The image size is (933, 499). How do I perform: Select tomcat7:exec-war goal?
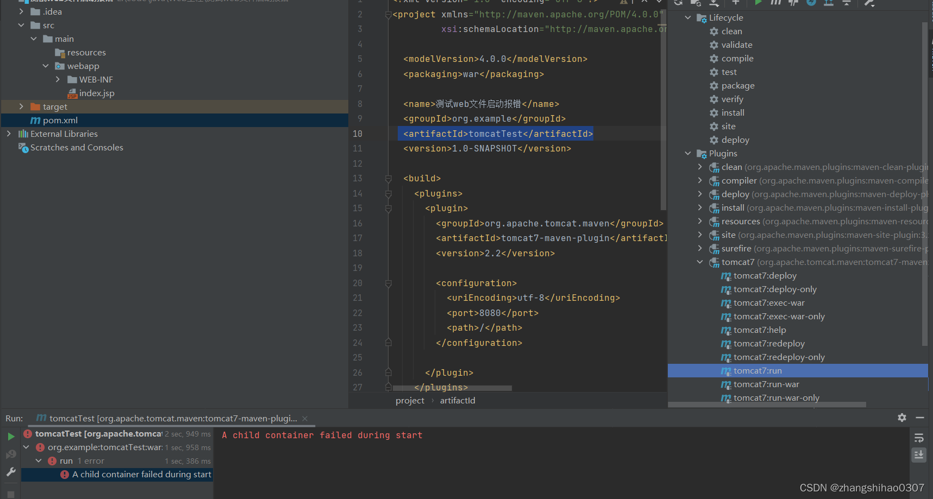[x=769, y=303]
